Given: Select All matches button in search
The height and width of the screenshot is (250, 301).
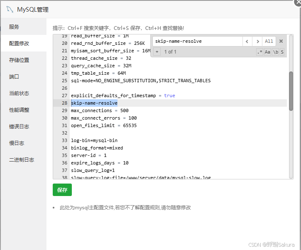Looking at the screenshot, I should pos(269,41).
